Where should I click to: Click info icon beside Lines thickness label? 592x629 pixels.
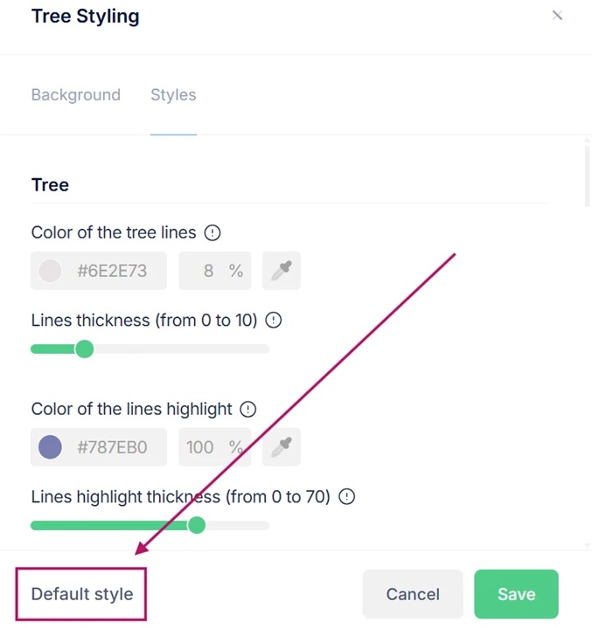274,321
